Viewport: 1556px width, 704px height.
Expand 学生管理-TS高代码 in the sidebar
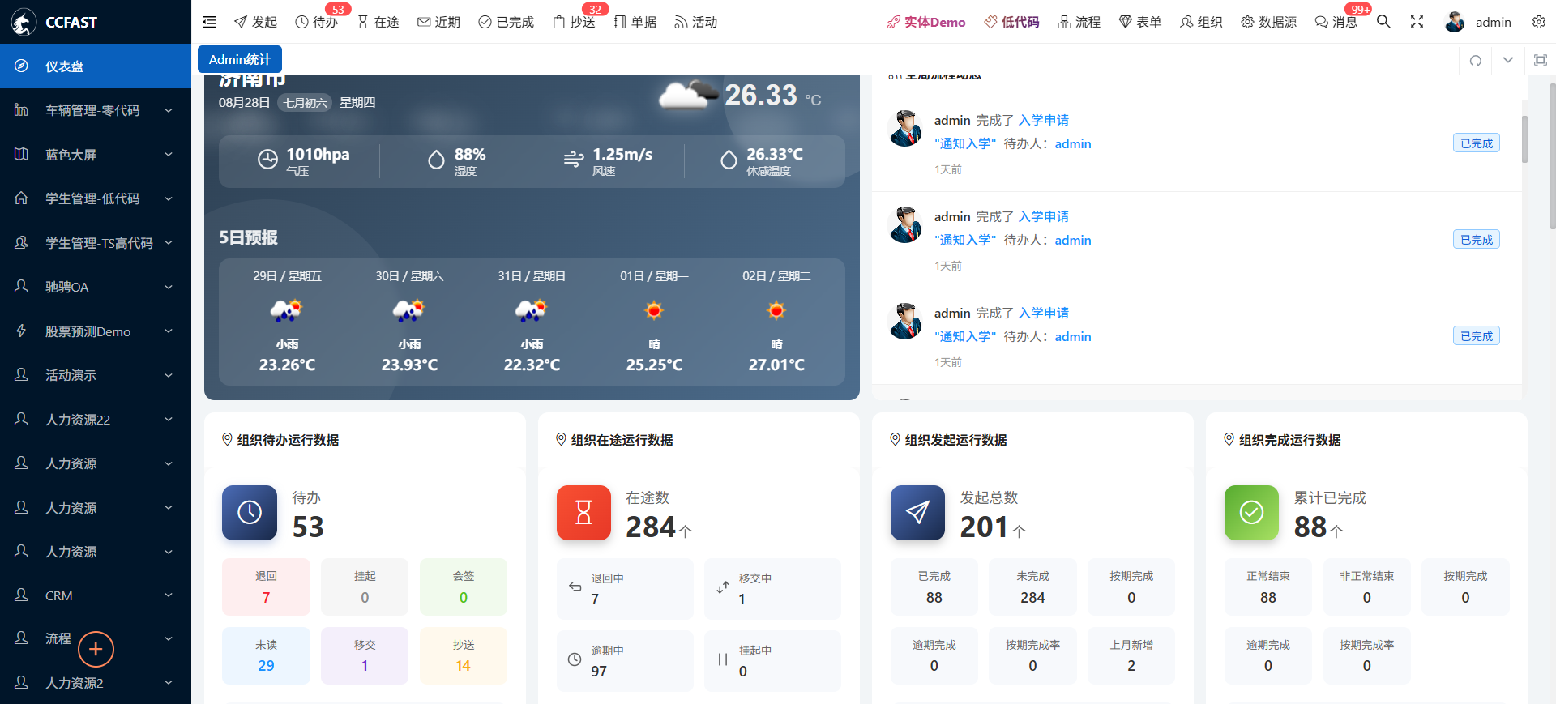tap(96, 243)
